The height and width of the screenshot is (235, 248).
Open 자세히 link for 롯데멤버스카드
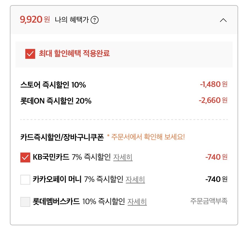pyautogui.click(x=137, y=202)
